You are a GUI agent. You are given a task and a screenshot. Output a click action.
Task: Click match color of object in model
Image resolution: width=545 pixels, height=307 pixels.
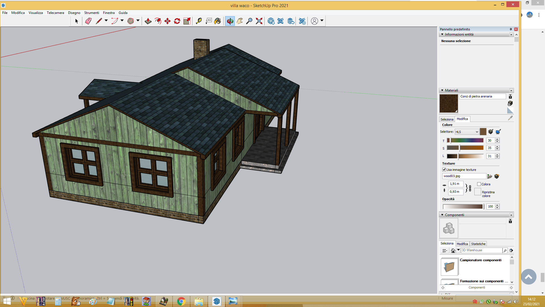point(491,132)
